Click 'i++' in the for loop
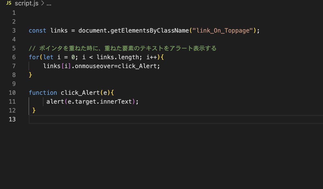323x189 pixels. pos(151,57)
